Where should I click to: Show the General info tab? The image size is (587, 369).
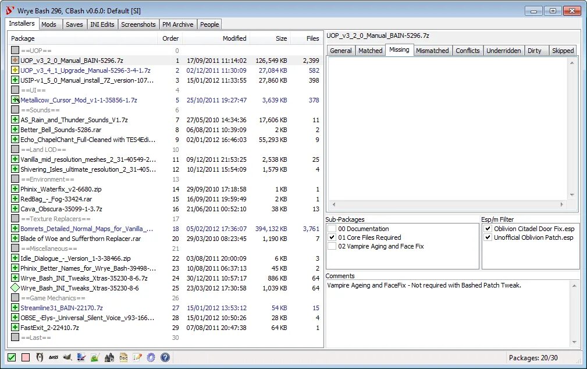pyautogui.click(x=341, y=51)
